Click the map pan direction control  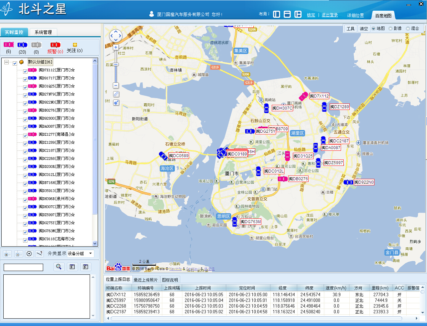pos(116,36)
